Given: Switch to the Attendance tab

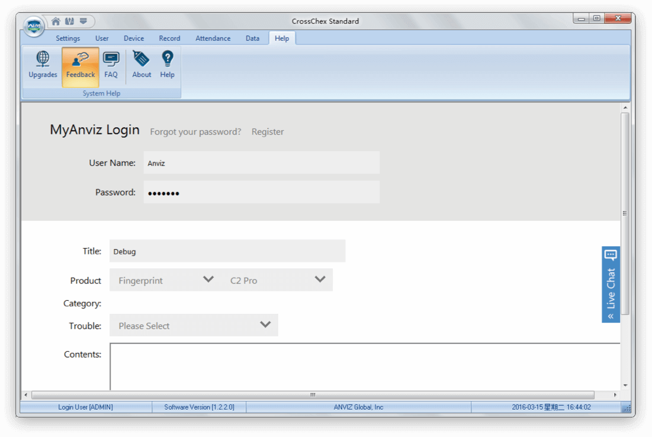Looking at the screenshot, I should tap(213, 38).
